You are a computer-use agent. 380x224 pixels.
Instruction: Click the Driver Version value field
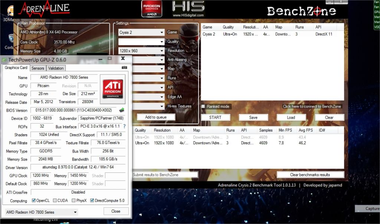(78, 167)
